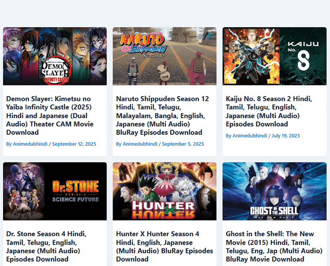Image resolution: width=330 pixels, height=266 pixels.
Task: Open Ghost in the Shell New Movie title
Action: [x=274, y=247]
